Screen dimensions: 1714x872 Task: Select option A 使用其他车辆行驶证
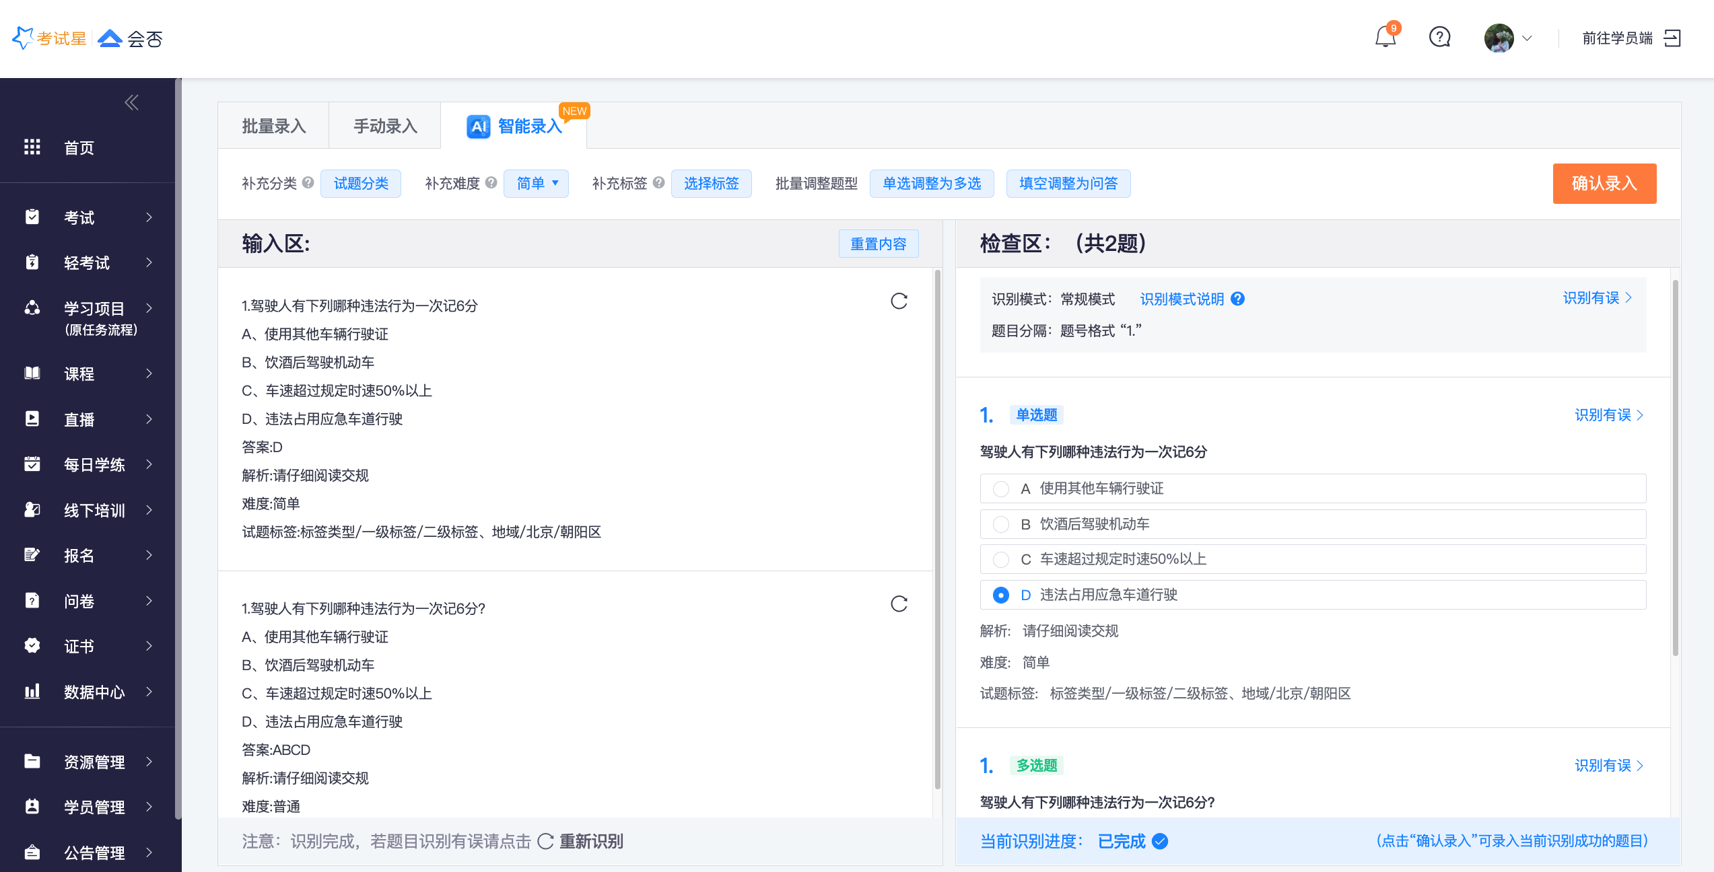(1001, 489)
